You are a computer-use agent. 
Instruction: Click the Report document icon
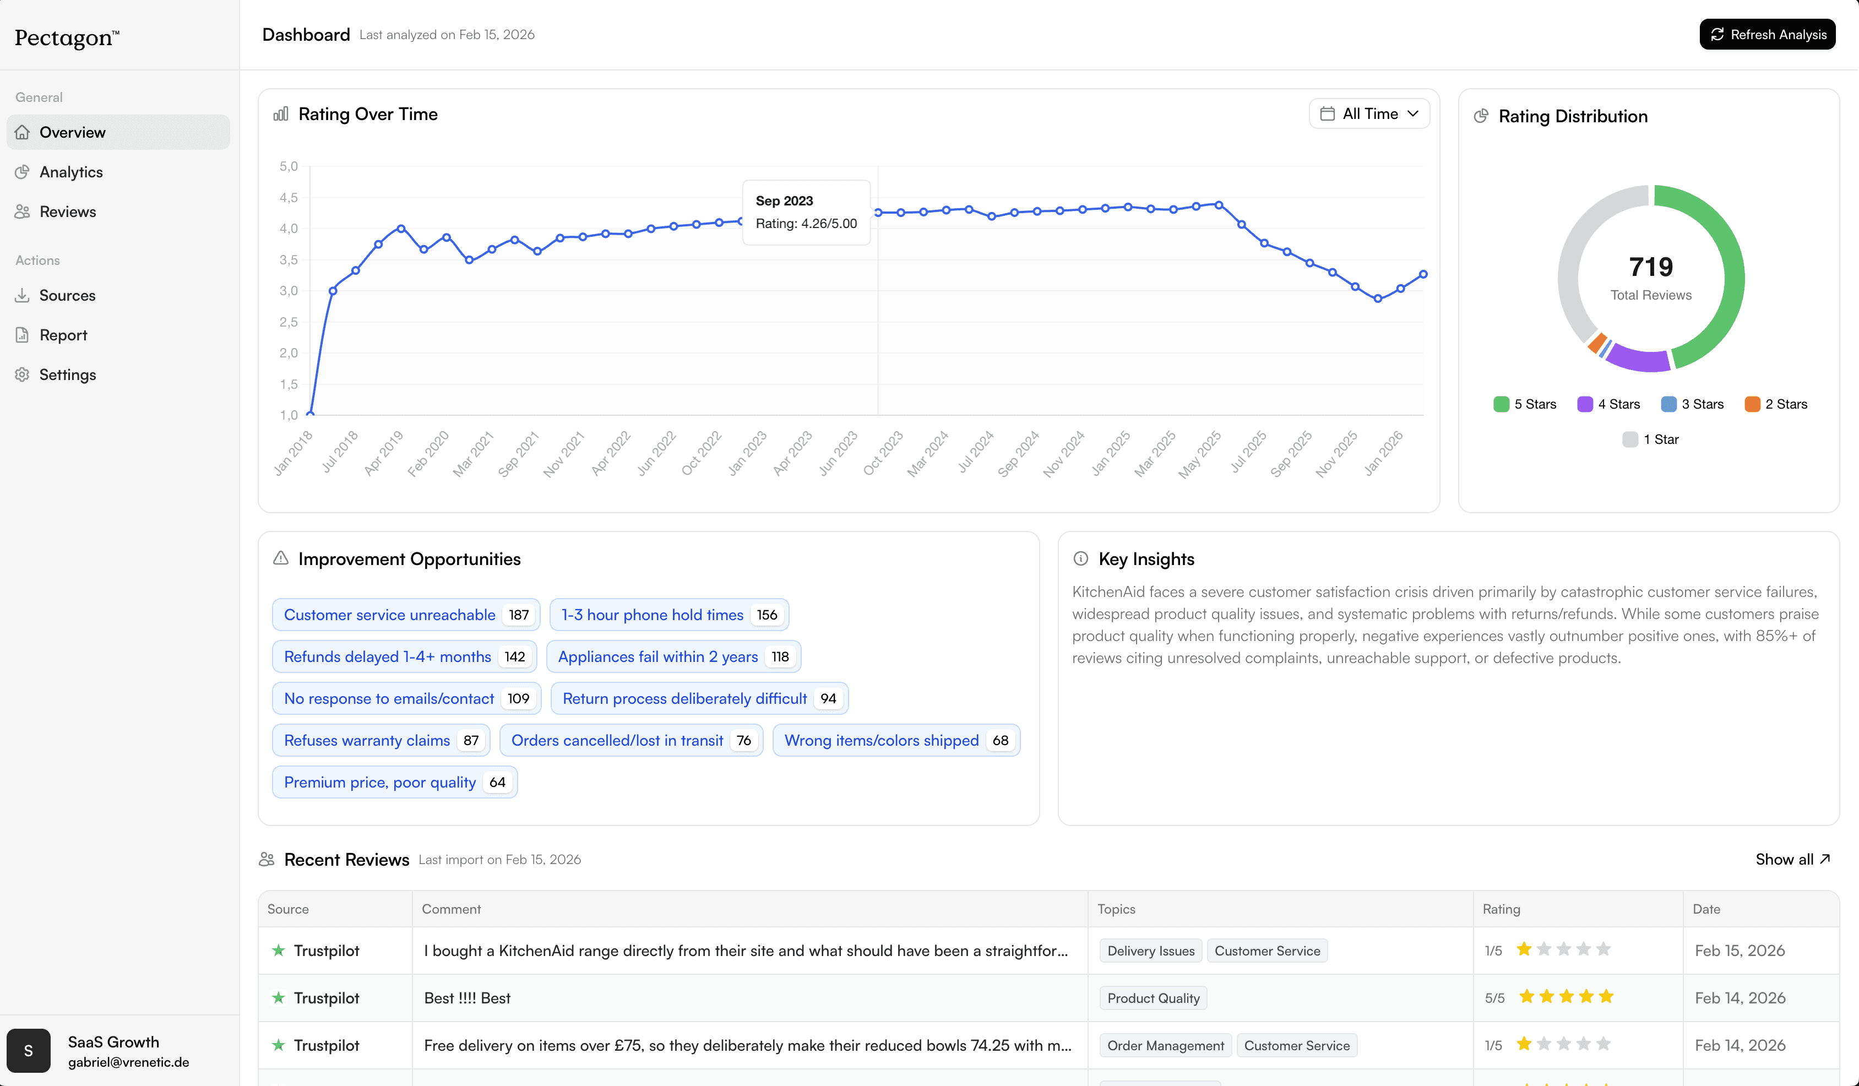tap(22, 335)
